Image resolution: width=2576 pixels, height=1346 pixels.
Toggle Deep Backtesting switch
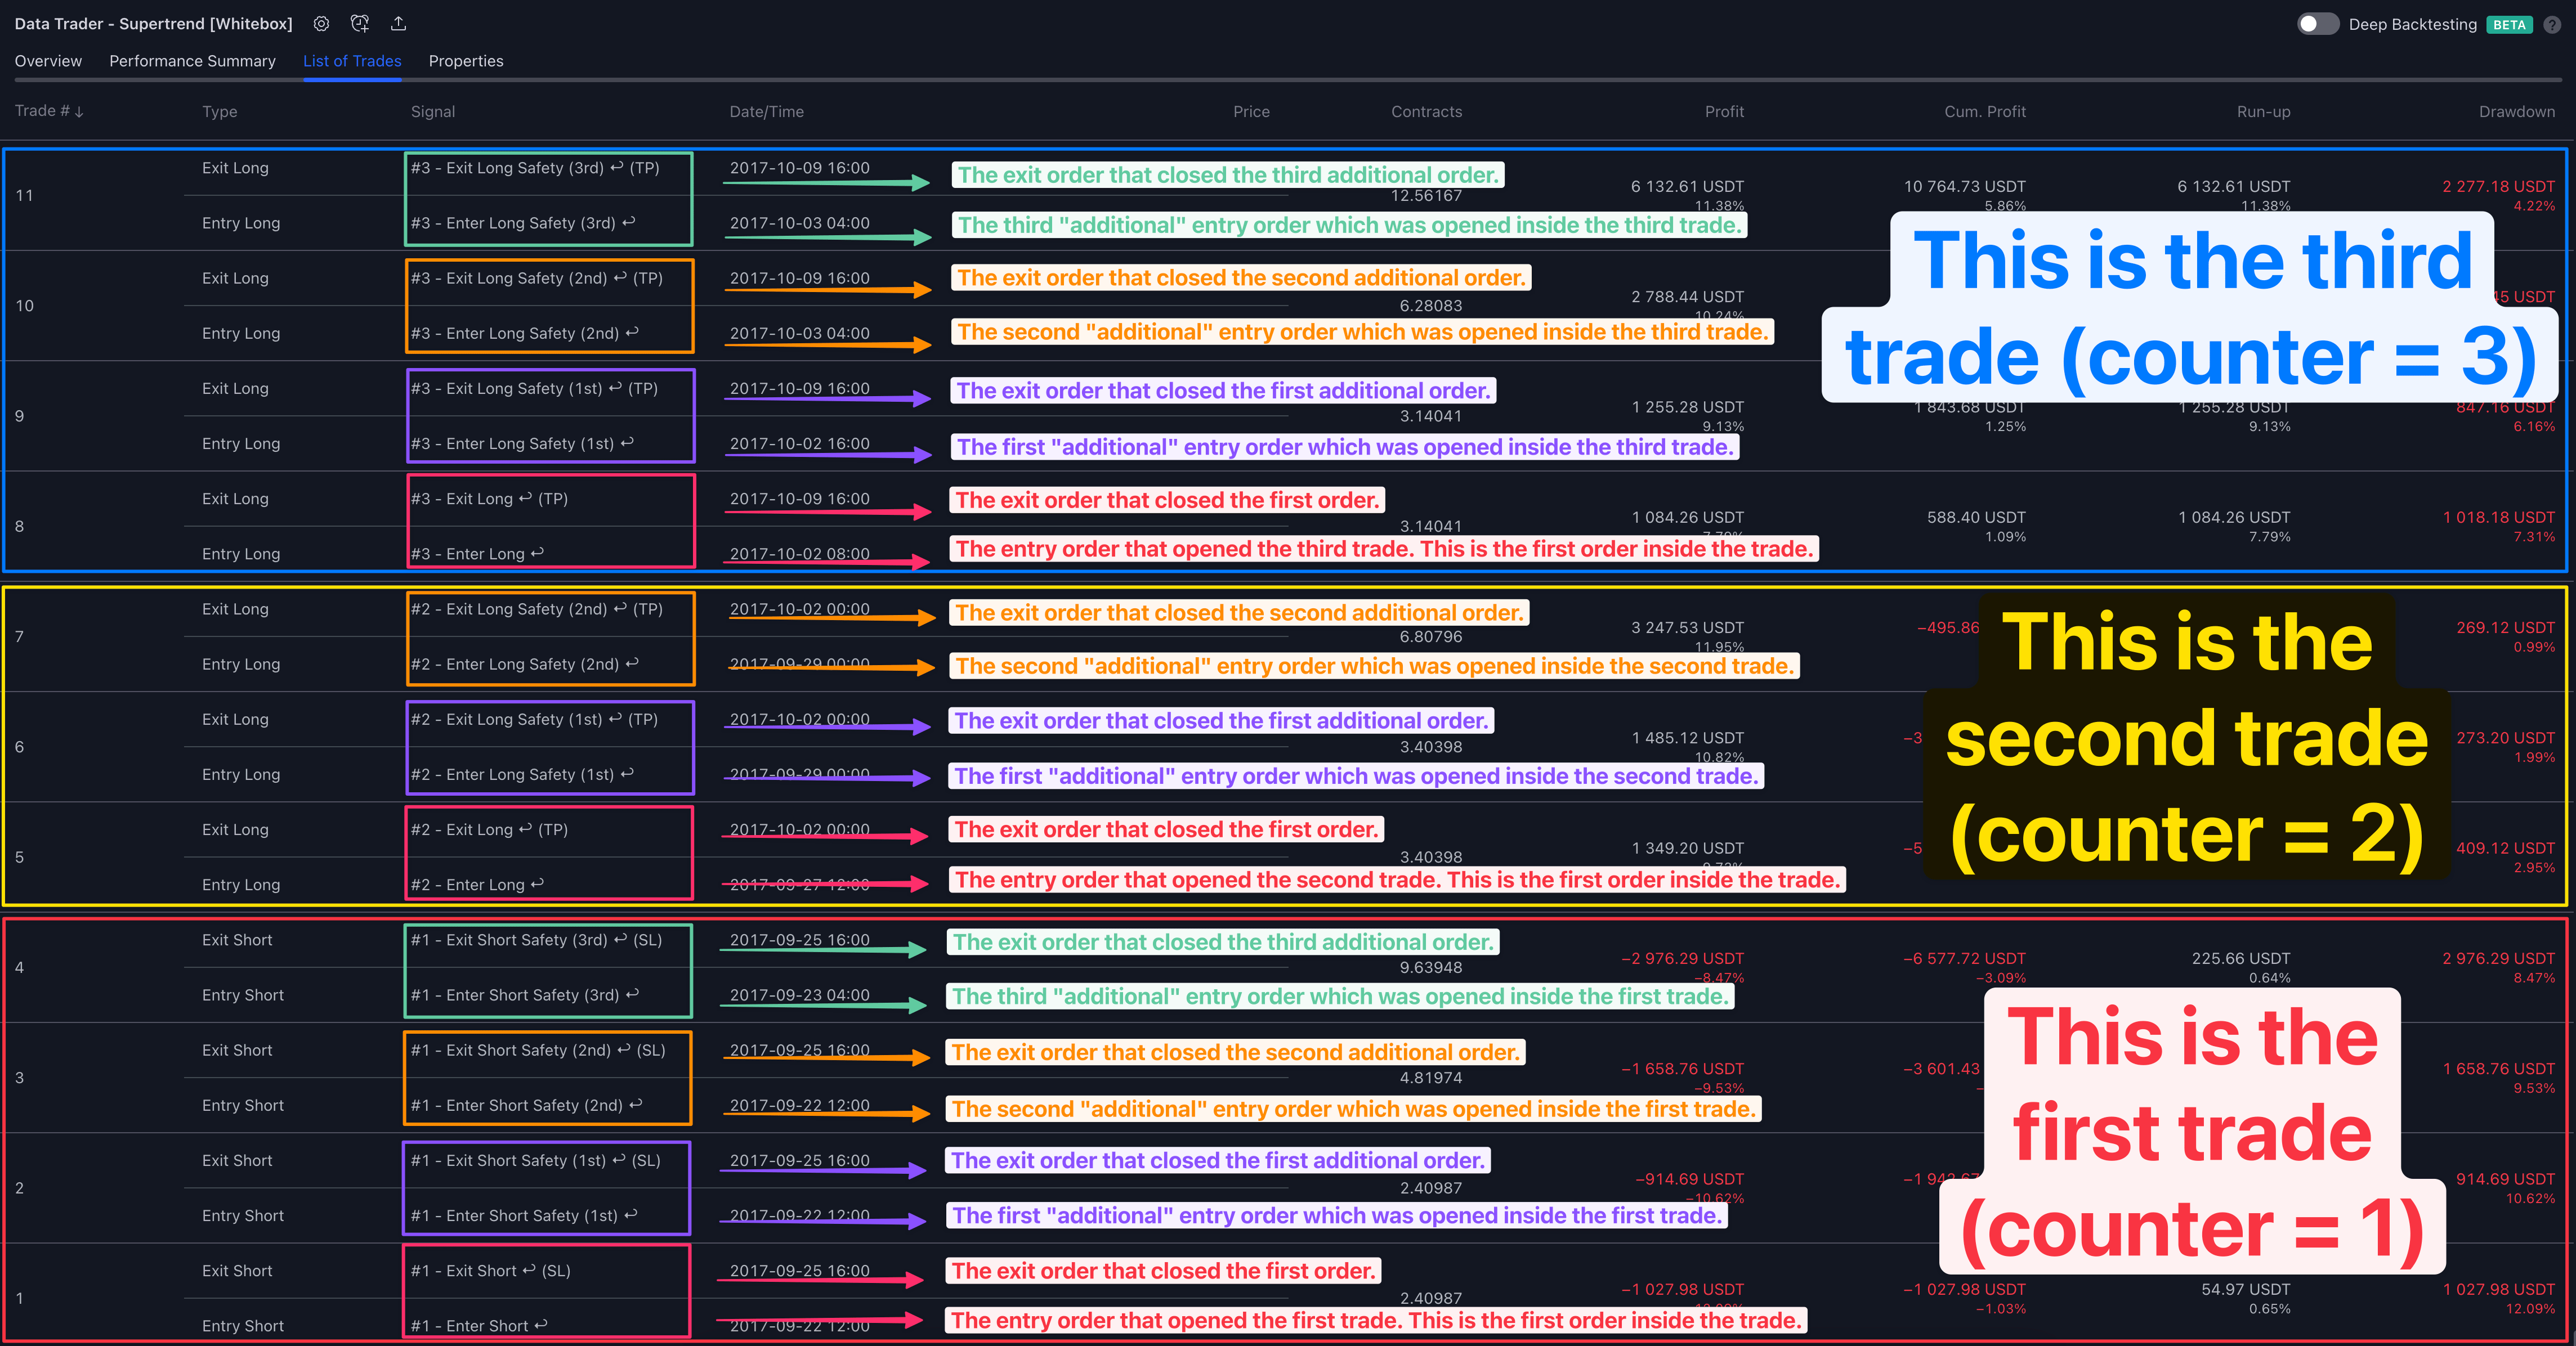tap(2318, 24)
